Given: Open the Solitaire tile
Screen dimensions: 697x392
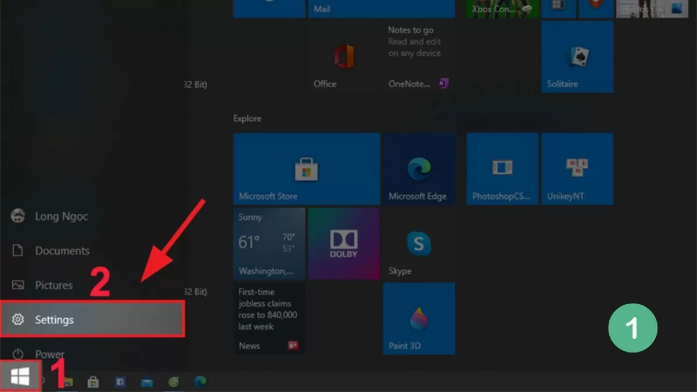Looking at the screenshot, I should point(577,57).
